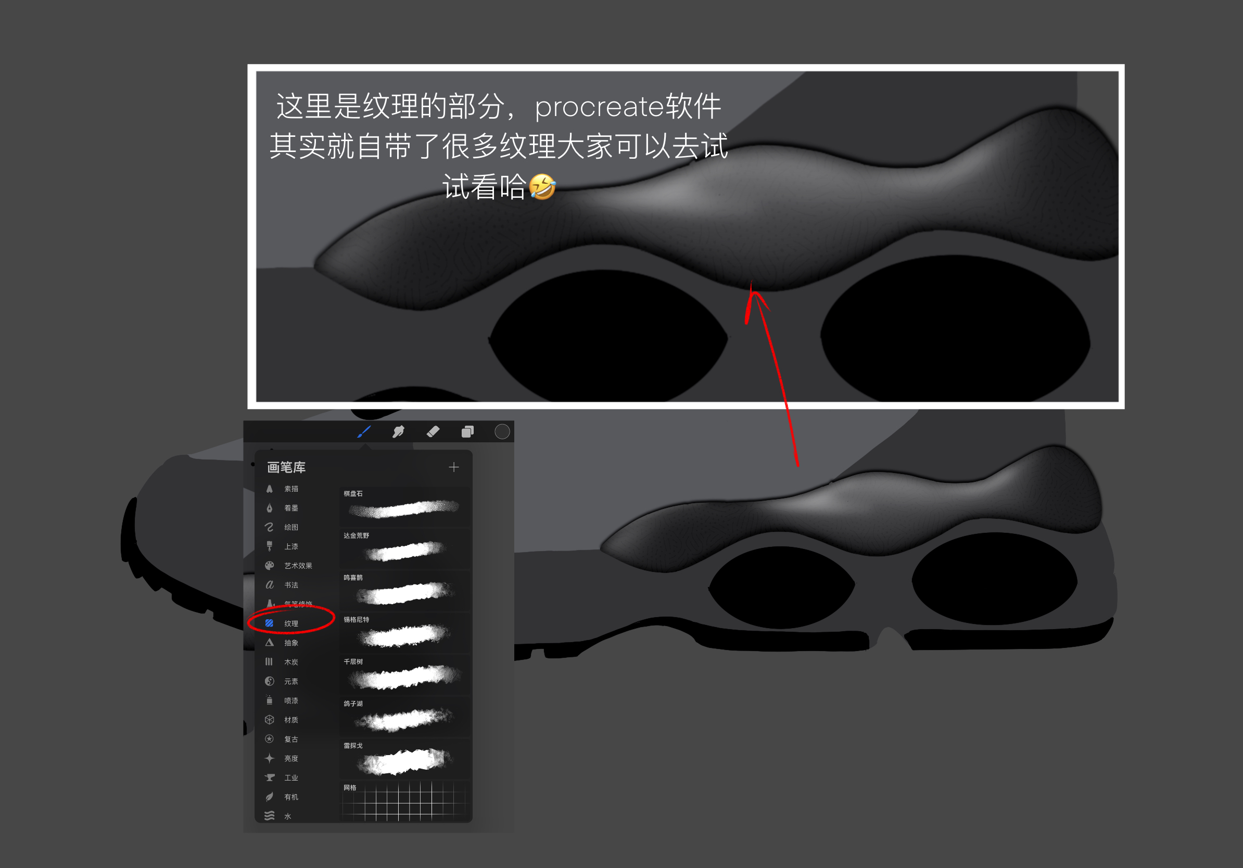Open the color picker circle

(x=501, y=431)
